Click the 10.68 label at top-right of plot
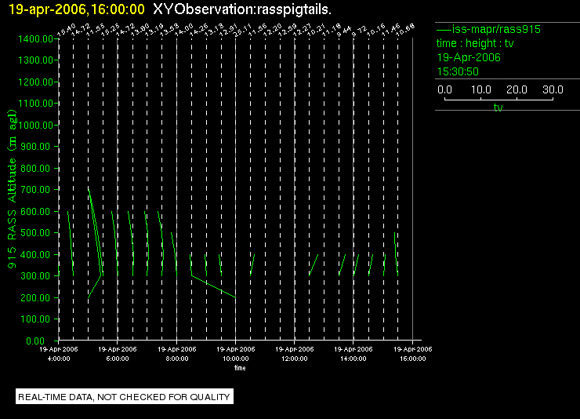This screenshot has width=580, height=419. pos(405,31)
